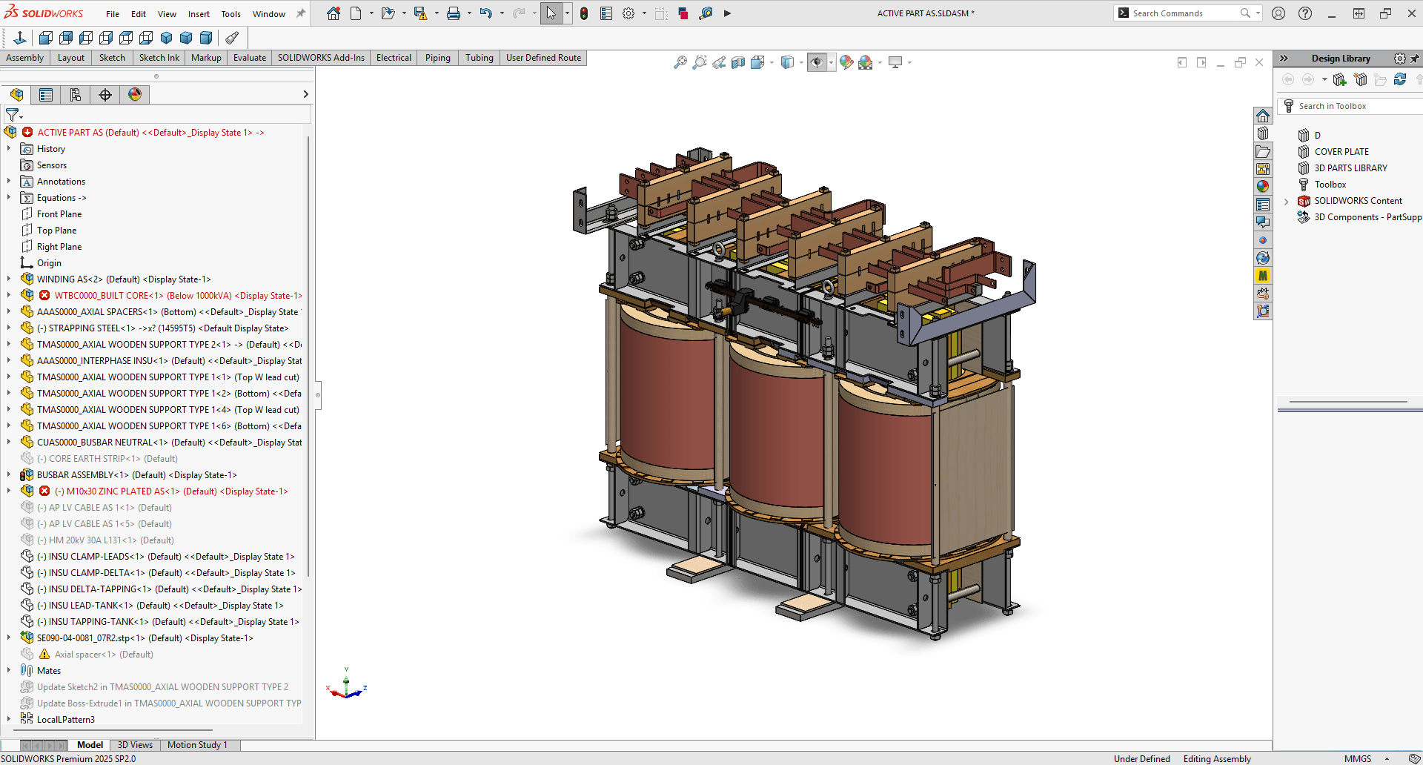Screen dimensions: 1423x765
Task: Click the User Defined Route button
Action: pos(543,57)
